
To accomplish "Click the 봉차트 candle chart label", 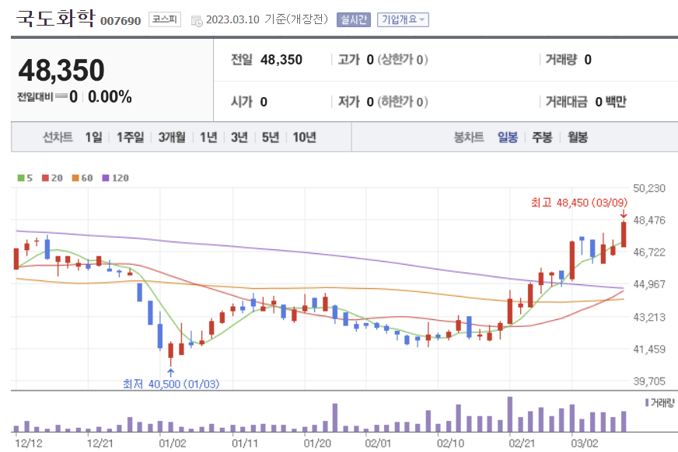I will click(x=469, y=137).
